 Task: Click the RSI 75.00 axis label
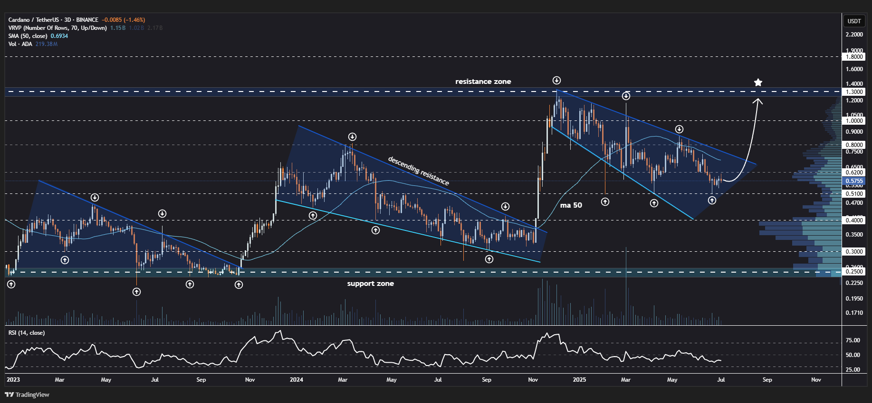853,340
